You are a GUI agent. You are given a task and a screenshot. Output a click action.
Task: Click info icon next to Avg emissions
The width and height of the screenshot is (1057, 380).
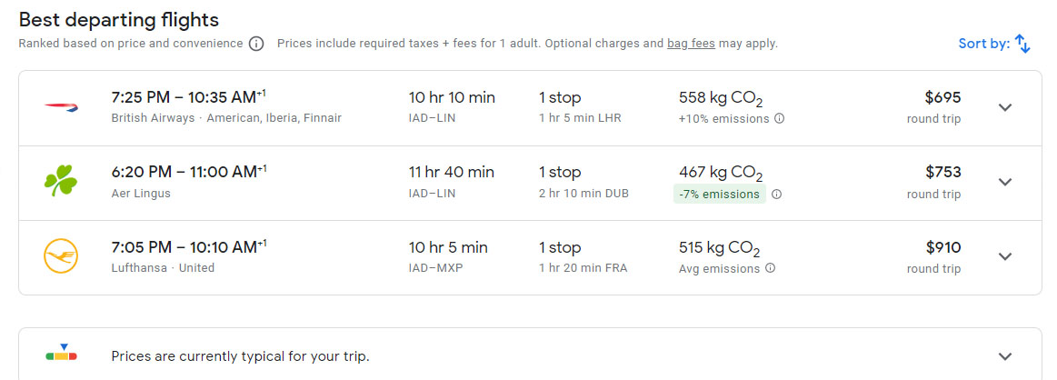[x=770, y=268]
